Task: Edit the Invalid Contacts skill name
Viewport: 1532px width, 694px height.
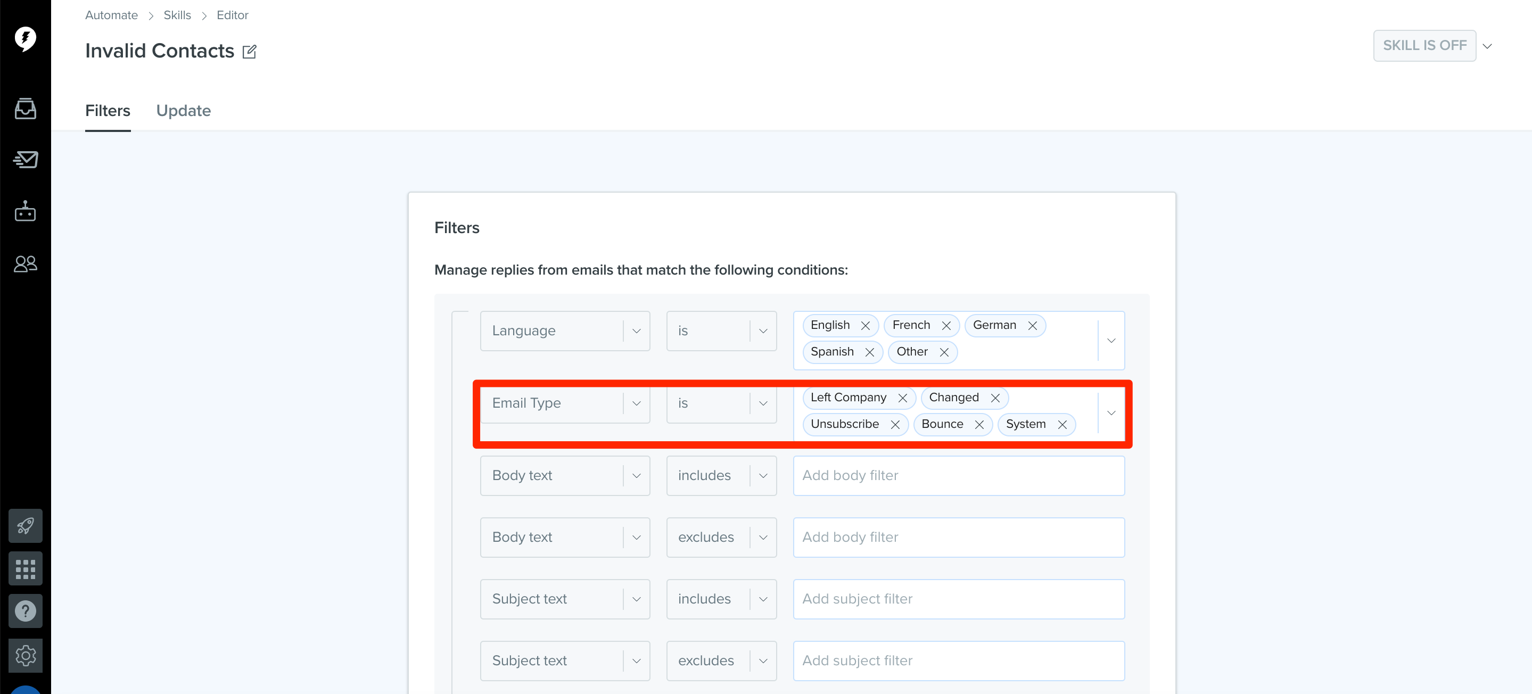Action: coord(249,52)
